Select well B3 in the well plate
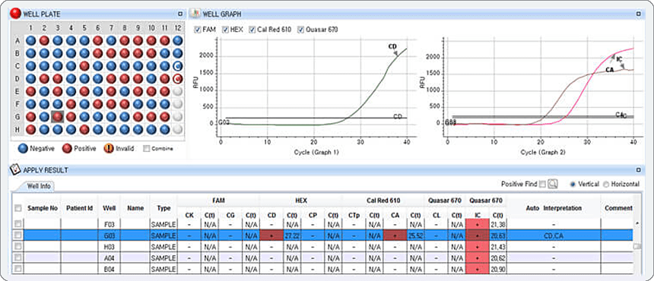Image resolution: width=654 pixels, height=281 pixels. [x=58, y=53]
